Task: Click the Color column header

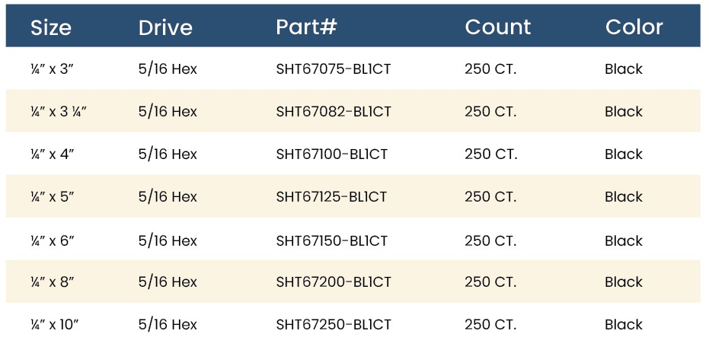Action: (x=634, y=27)
